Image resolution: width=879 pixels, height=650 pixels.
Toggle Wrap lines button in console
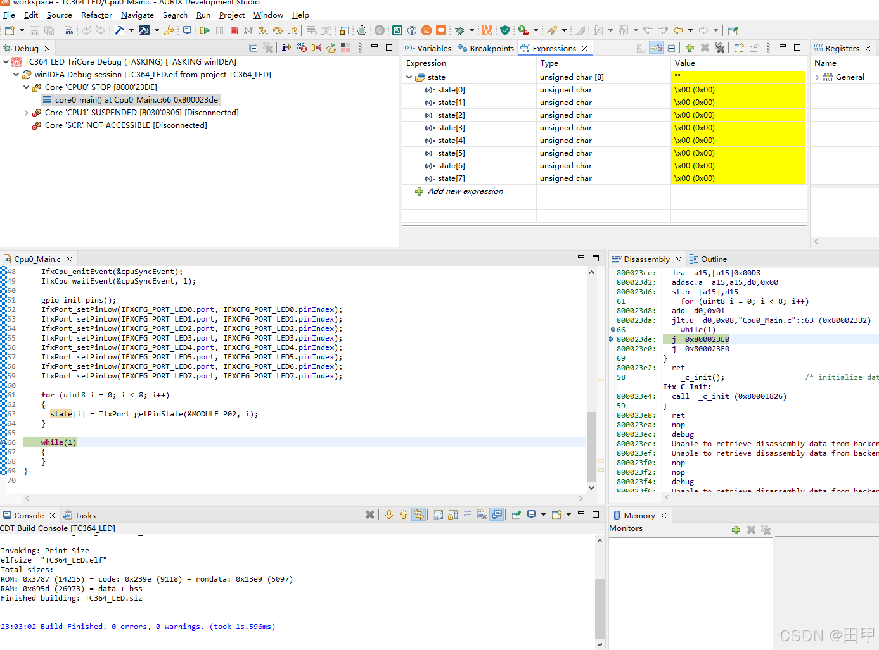pos(467,515)
